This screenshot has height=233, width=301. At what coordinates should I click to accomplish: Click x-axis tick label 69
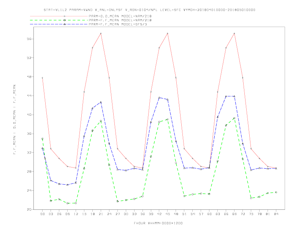pyautogui.click(x=234, y=214)
